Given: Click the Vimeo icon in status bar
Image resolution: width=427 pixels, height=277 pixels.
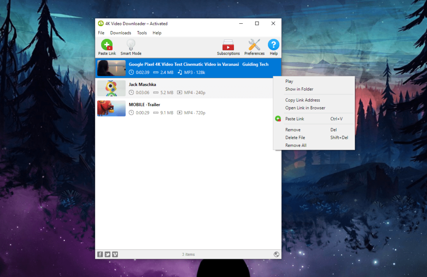Looking at the screenshot, I should coord(115,254).
